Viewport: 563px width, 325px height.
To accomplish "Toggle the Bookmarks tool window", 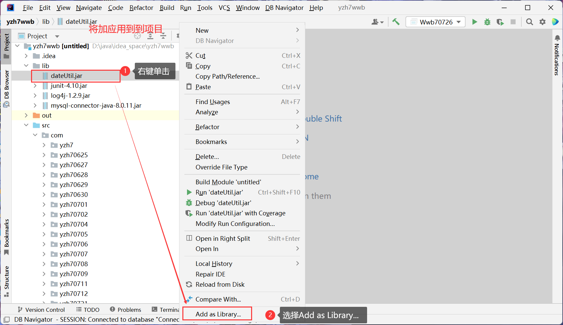I will 6,236.
